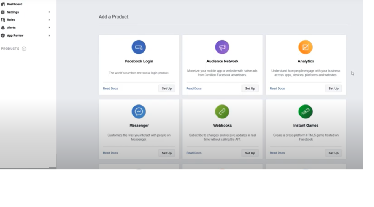
Task: Click the Audience Network card title
Action: click(x=222, y=61)
